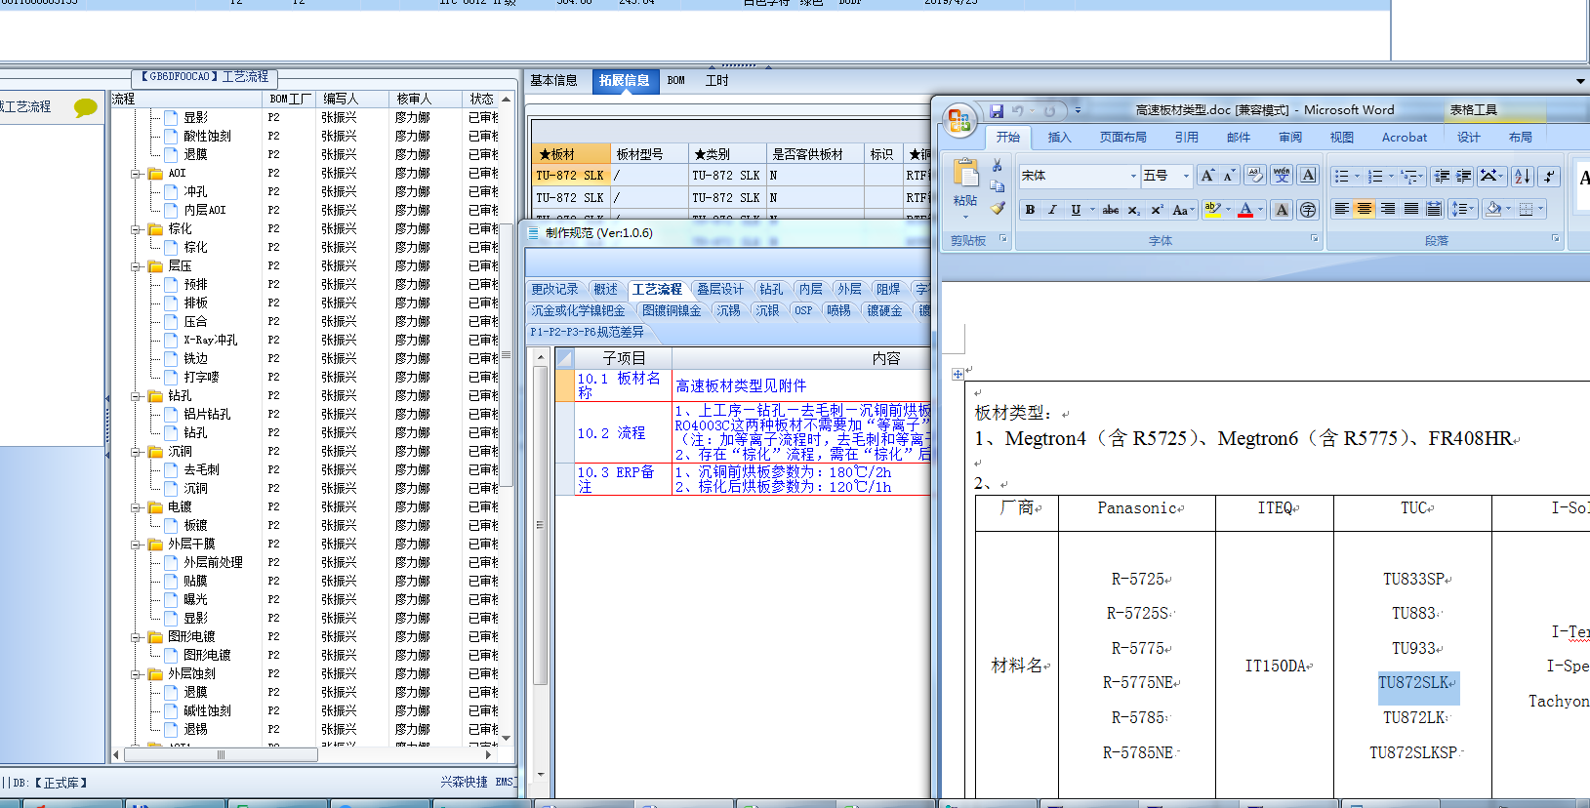Undo the last action in Word
1590x808 pixels.
(x=1018, y=111)
